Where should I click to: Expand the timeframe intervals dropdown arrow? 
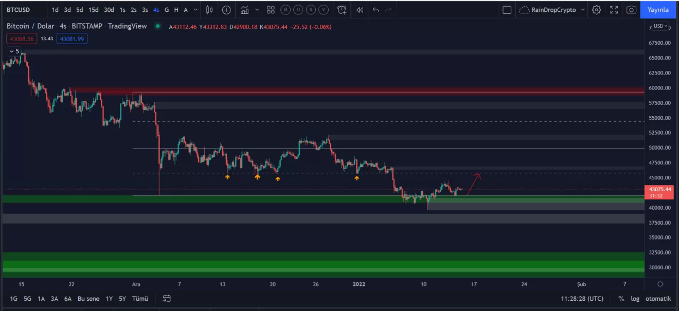(196, 10)
